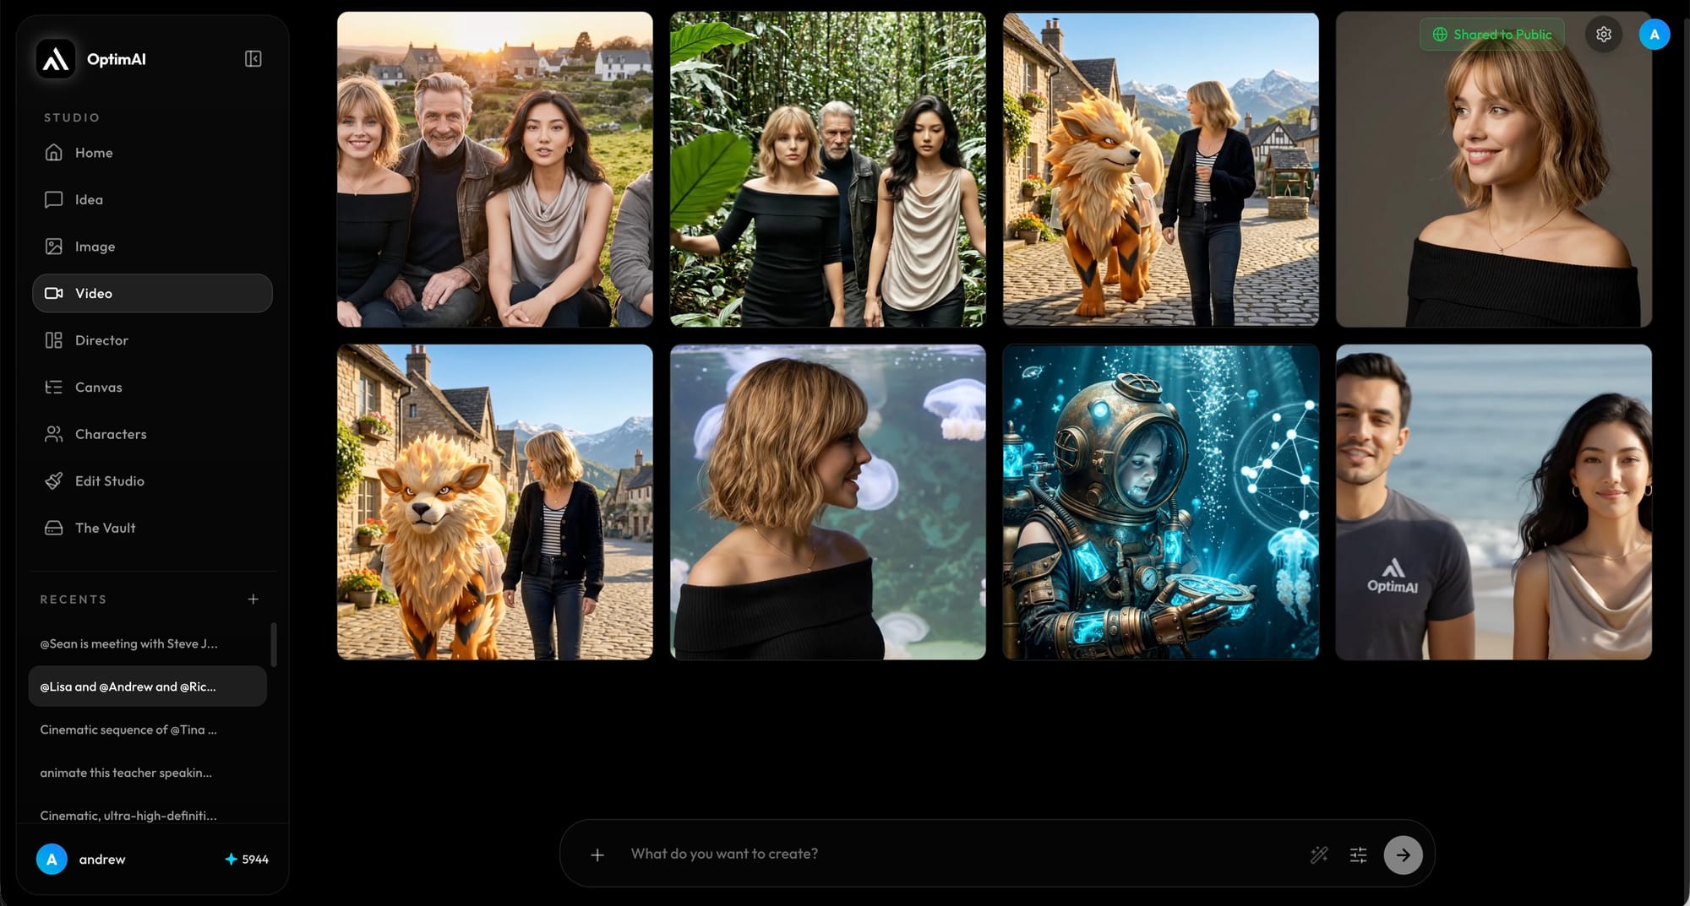Open thumbnail of three people in village sunset
This screenshot has width=1690, height=906.
click(495, 169)
